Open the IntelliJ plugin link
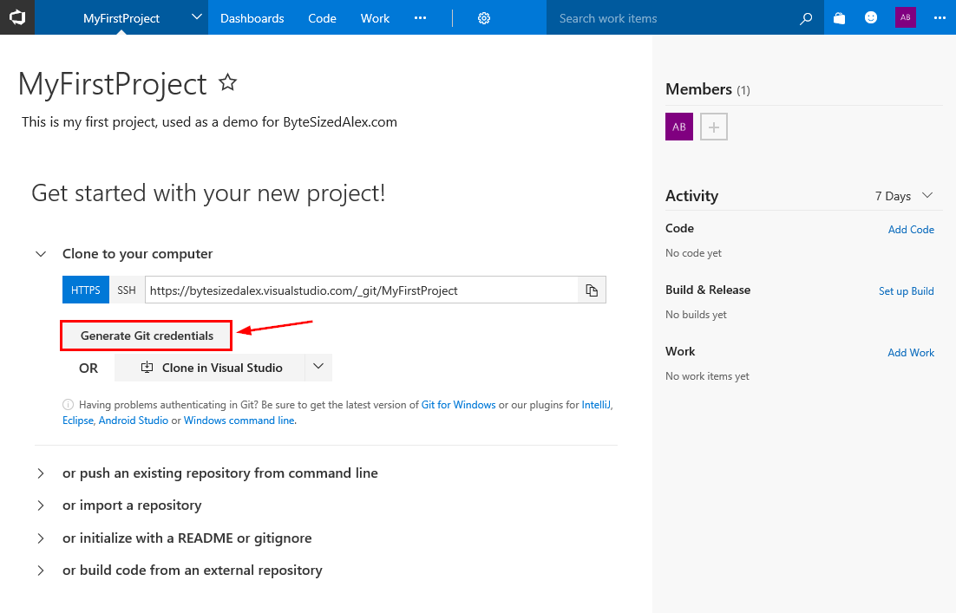This screenshot has width=956, height=613. coord(596,405)
